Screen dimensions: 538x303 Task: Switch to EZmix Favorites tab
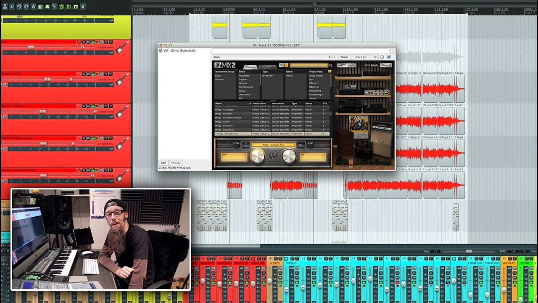coord(267,67)
